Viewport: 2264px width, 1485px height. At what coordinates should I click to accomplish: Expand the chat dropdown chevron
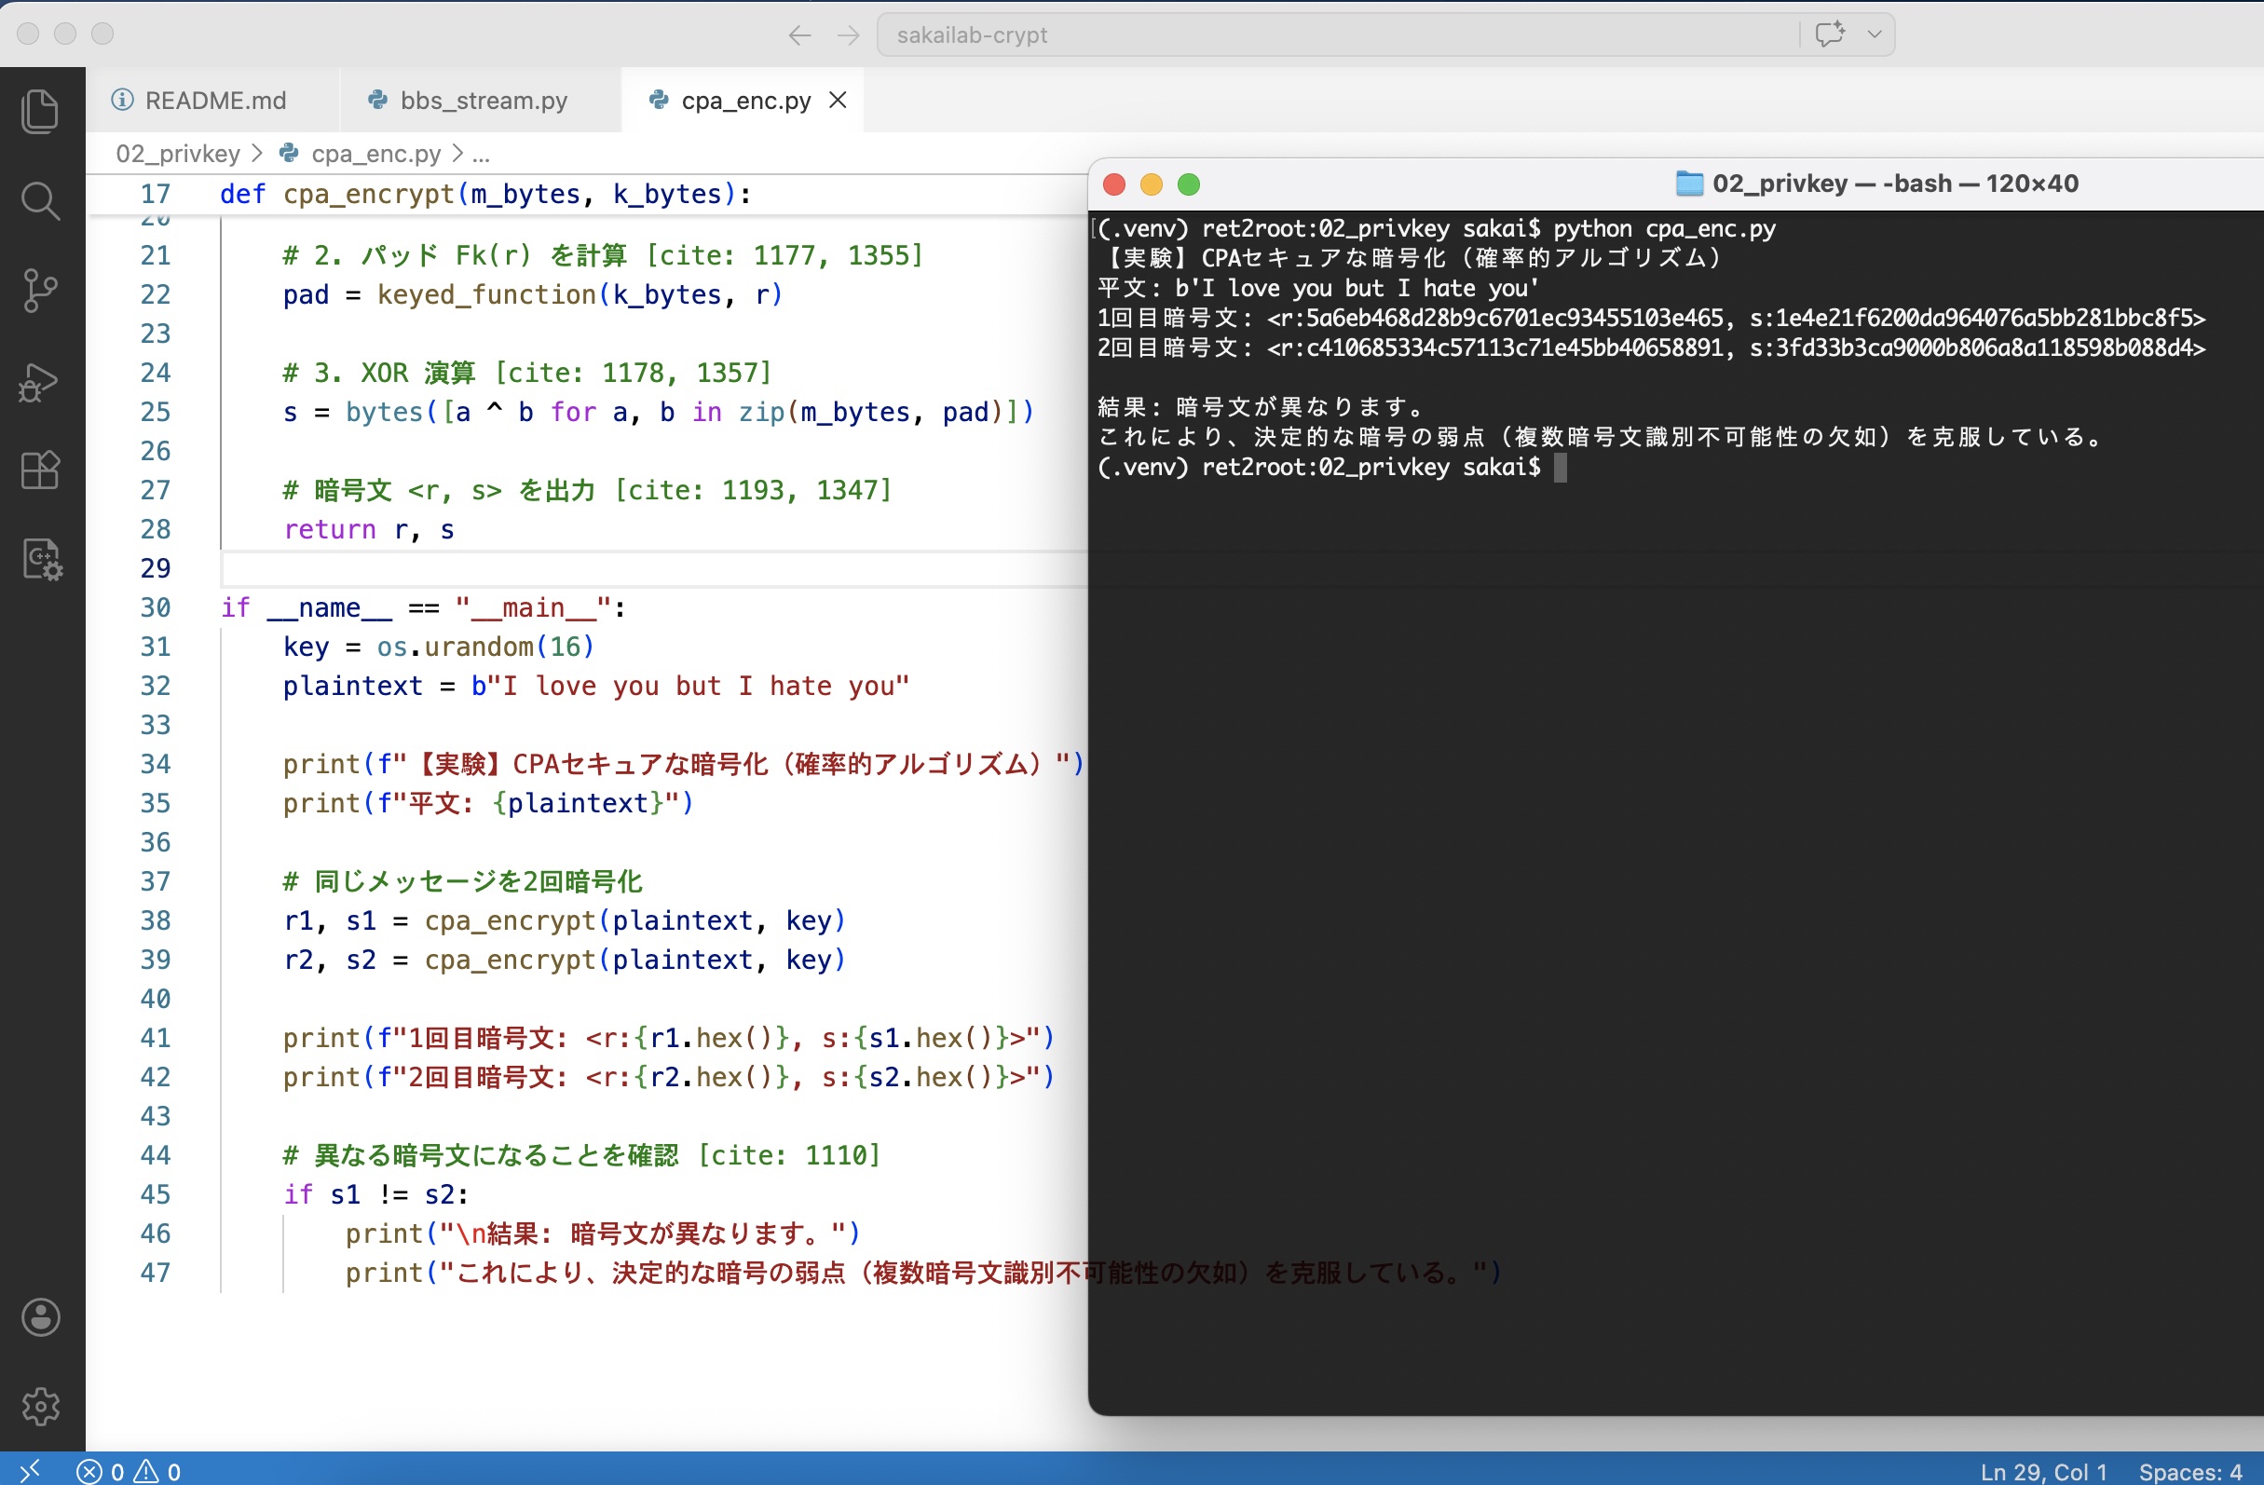click(1874, 34)
